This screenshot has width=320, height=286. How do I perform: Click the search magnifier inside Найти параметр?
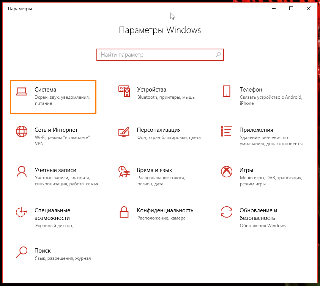pos(218,55)
